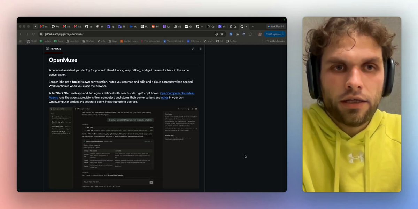Open the GB-hours bookmark
This screenshot has height=209, width=418.
pos(194,41)
